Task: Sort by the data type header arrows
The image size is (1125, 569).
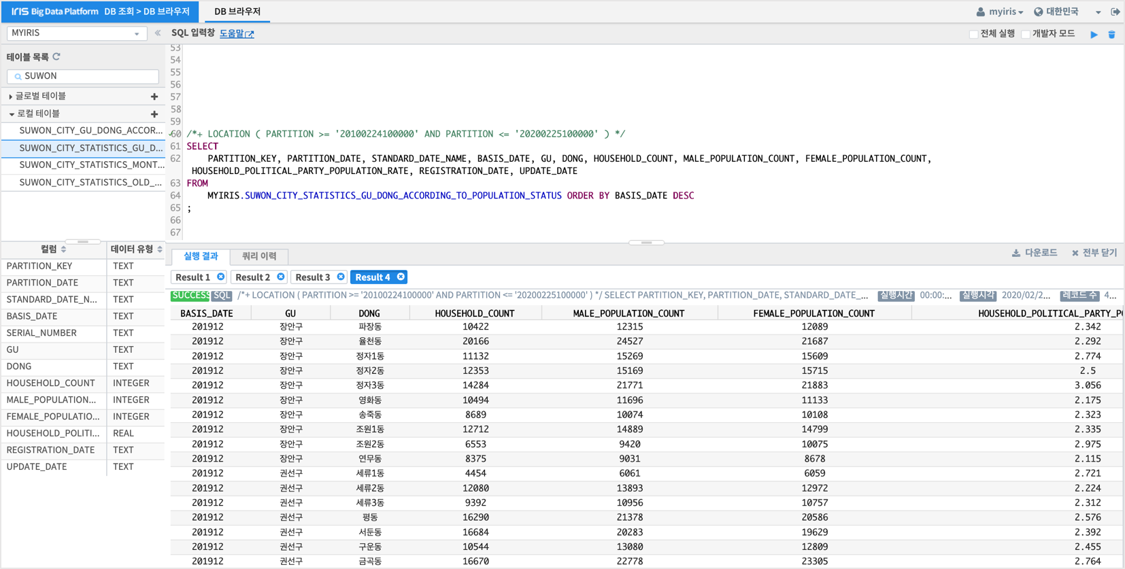Action: 160,249
